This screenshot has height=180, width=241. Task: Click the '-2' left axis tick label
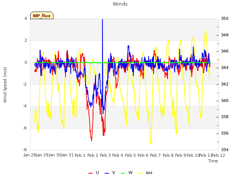click(25, 84)
